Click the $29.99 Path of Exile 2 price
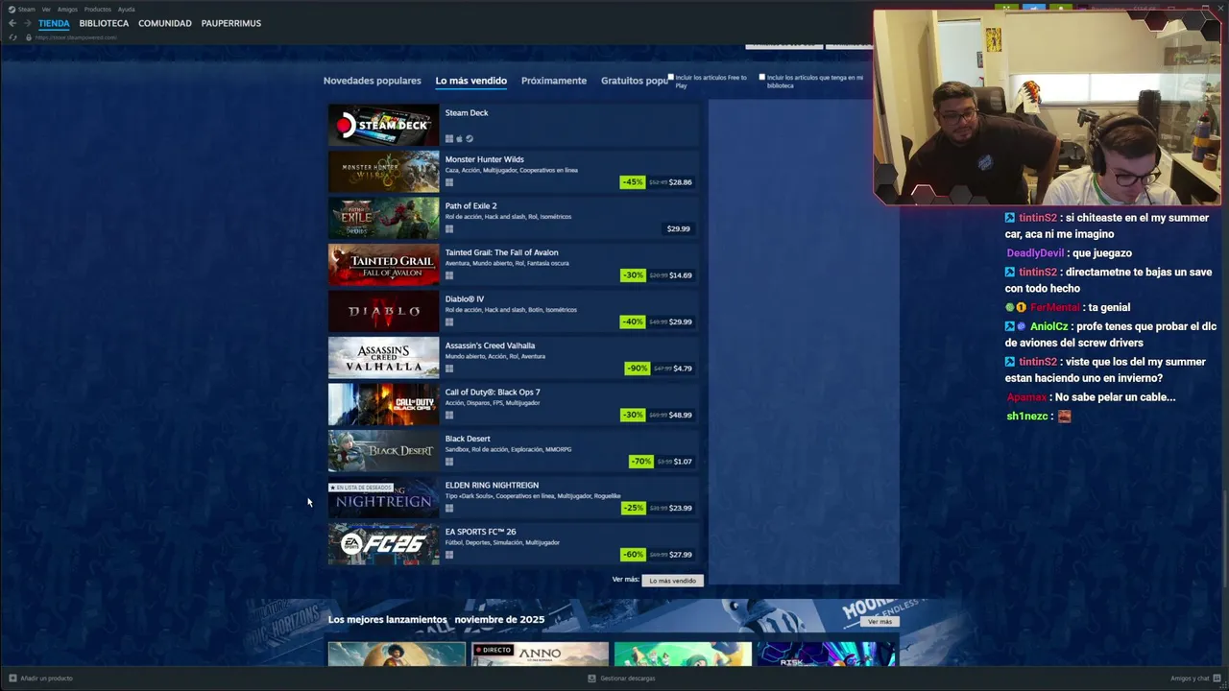 [679, 229]
